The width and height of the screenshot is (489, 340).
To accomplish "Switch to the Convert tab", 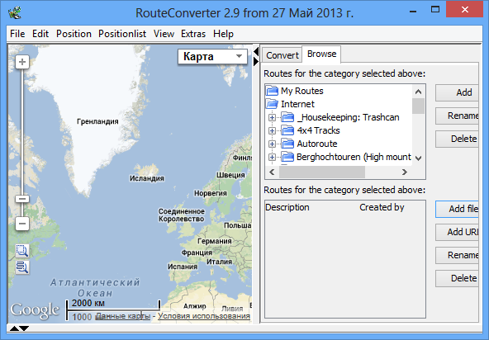I will click(282, 55).
